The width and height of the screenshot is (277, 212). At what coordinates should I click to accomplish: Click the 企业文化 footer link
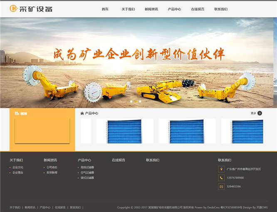point(18,168)
